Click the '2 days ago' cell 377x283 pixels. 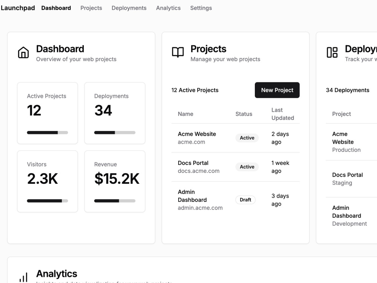pos(280,138)
